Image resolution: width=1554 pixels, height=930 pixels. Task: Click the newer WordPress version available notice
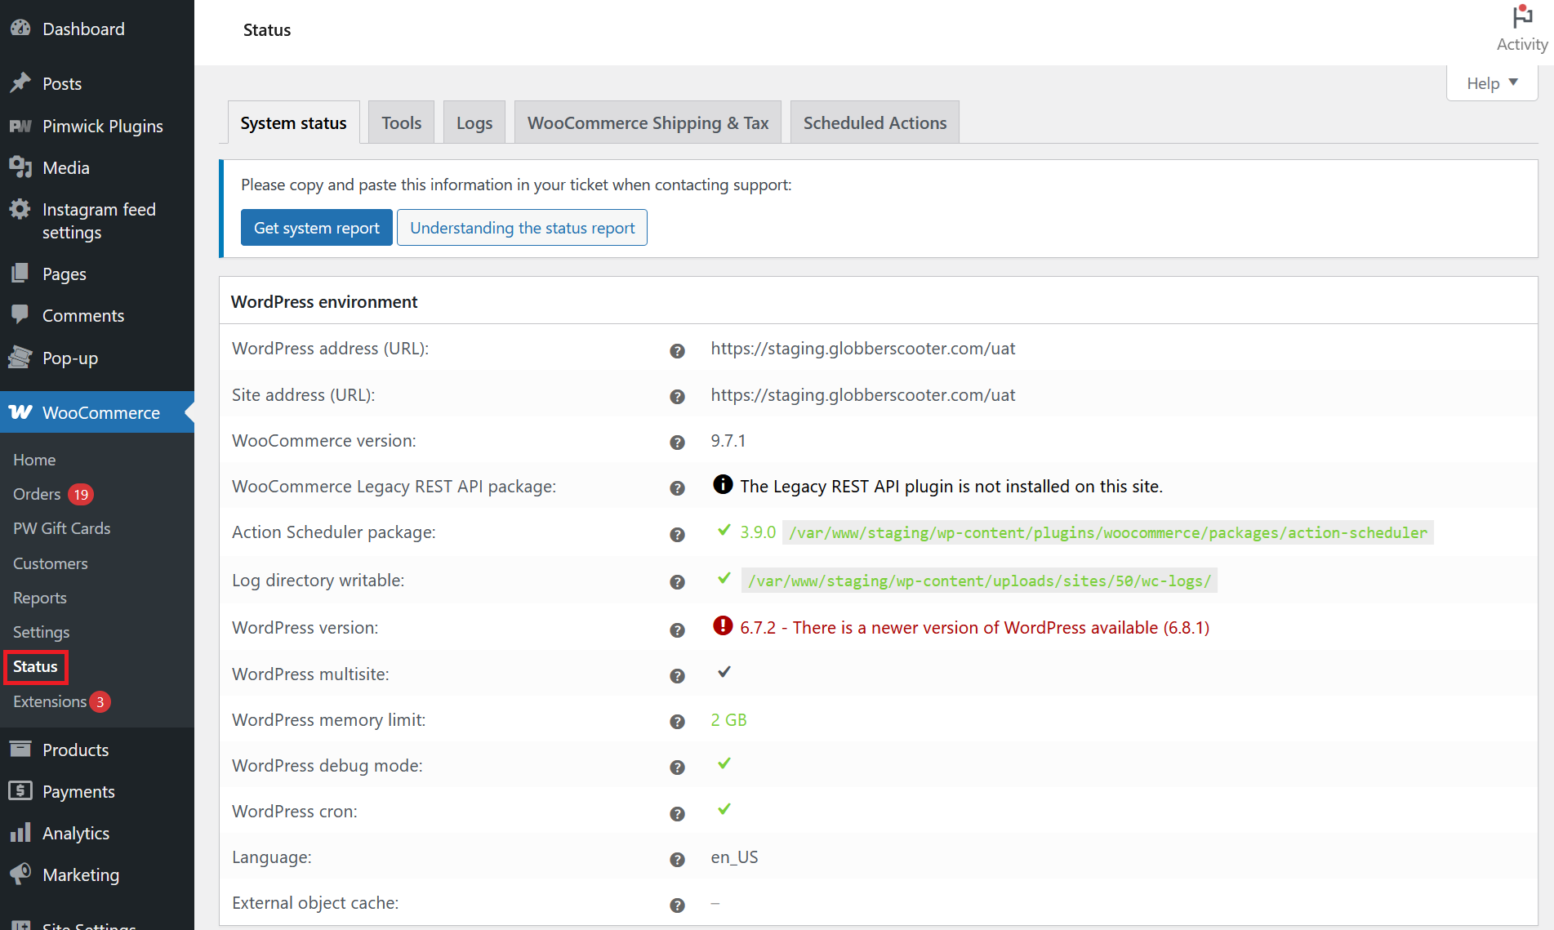(974, 627)
